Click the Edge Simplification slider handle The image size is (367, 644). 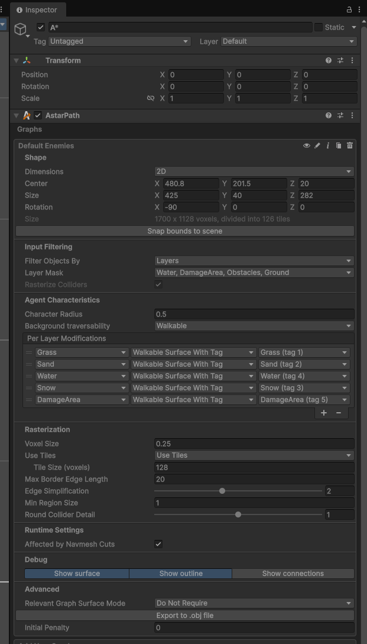[222, 491]
